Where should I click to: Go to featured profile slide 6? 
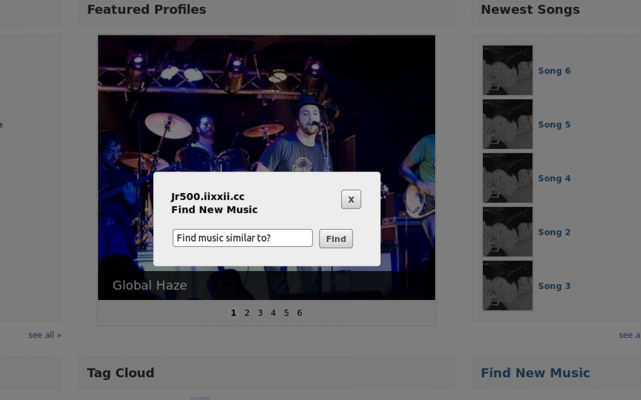[x=299, y=313]
